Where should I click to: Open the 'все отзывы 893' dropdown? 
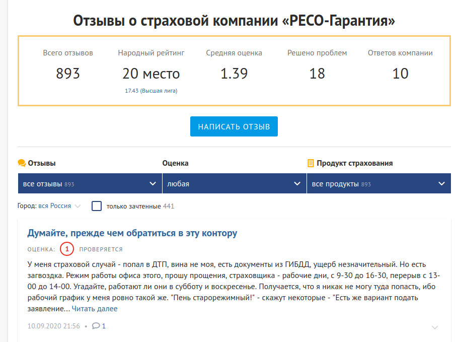coord(90,183)
